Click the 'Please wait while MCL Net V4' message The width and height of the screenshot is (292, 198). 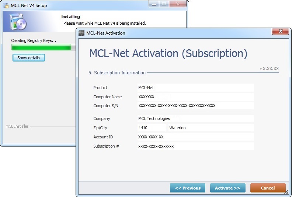point(105,23)
